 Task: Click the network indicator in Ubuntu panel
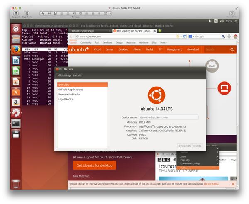tap(210, 21)
